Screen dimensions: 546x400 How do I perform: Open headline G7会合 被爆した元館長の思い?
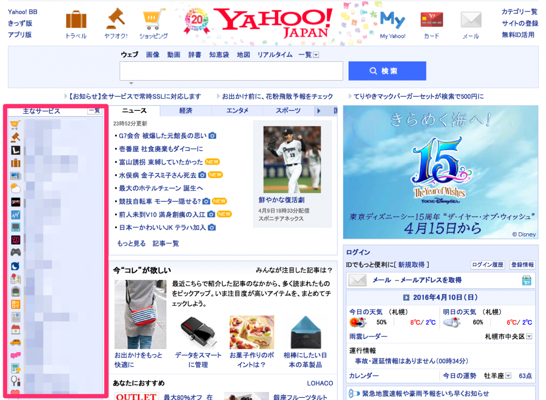pyautogui.click(x=162, y=136)
